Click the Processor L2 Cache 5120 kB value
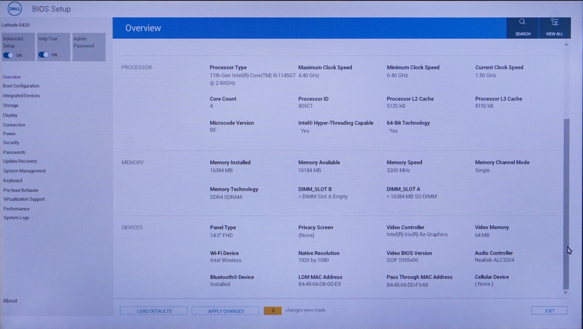The image size is (583, 329). pyautogui.click(x=396, y=106)
